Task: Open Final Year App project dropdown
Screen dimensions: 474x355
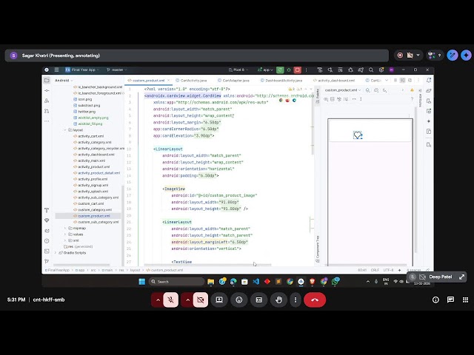Action: [82, 70]
